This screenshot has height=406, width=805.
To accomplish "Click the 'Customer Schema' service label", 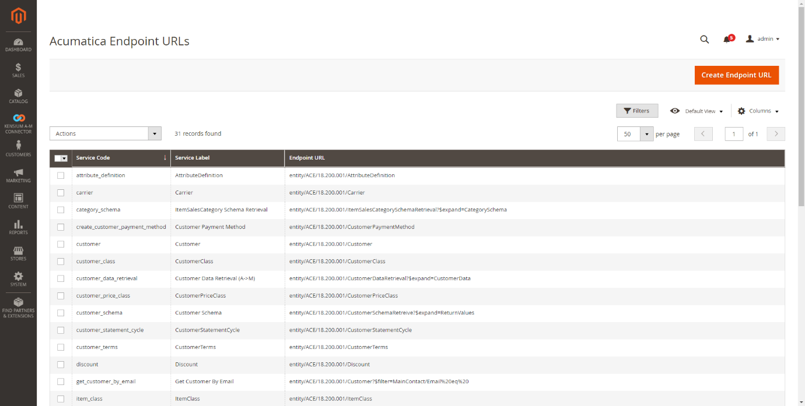I will click(x=198, y=313).
